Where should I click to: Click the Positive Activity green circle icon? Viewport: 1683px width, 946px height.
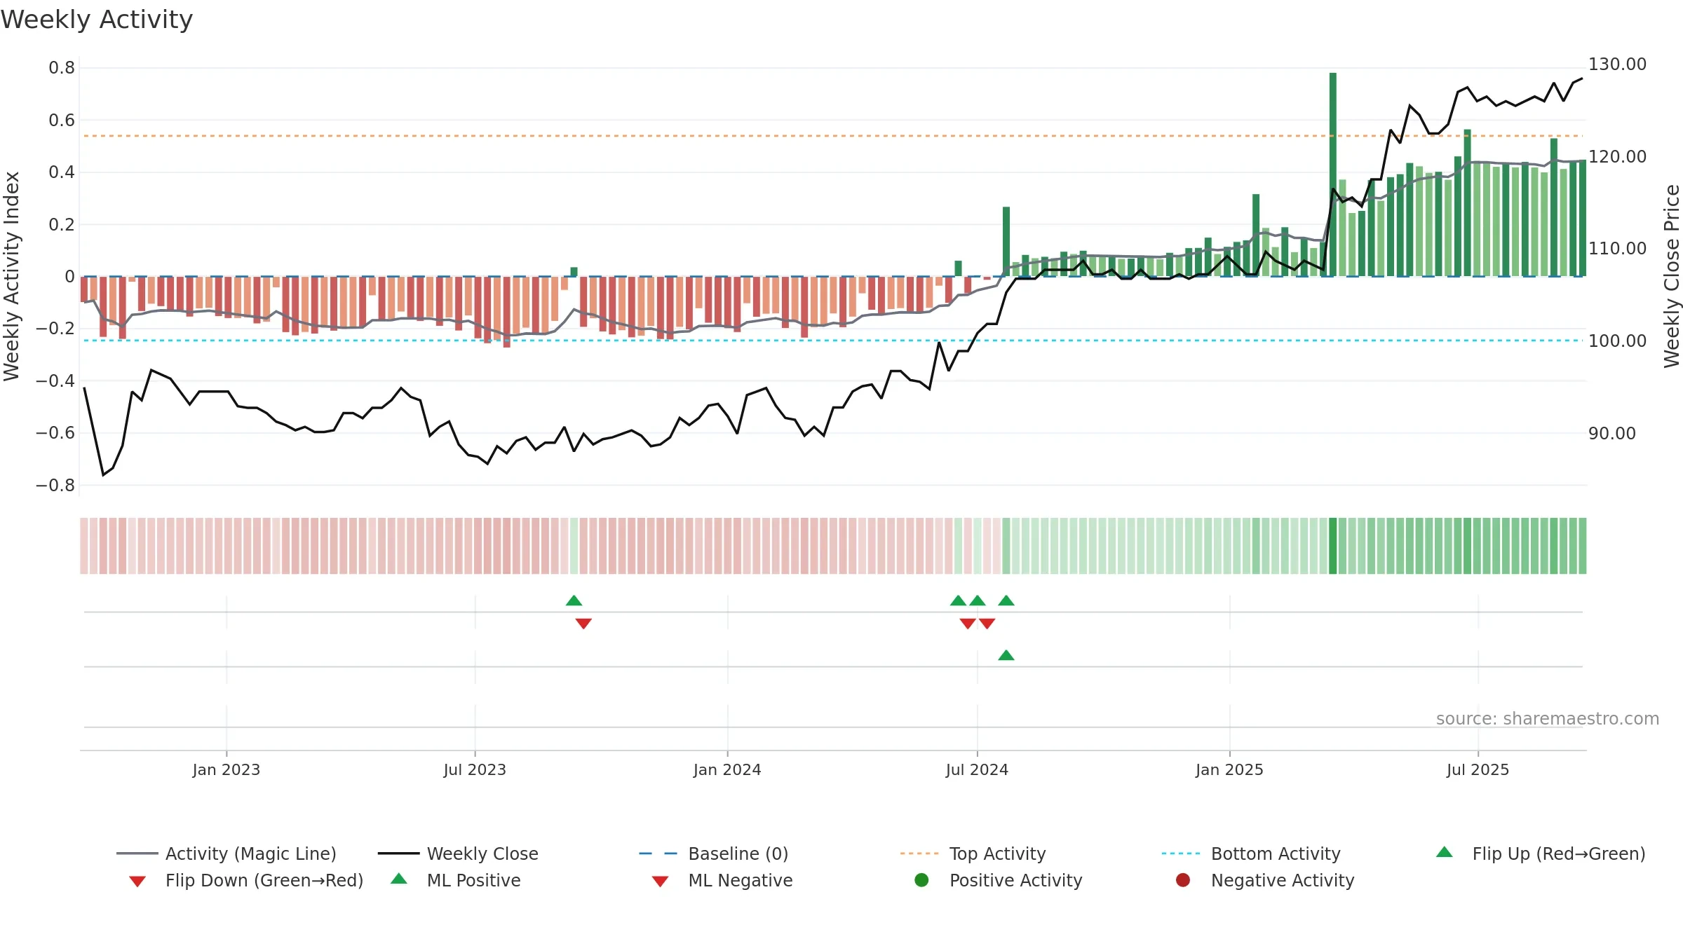click(x=922, y=880)
